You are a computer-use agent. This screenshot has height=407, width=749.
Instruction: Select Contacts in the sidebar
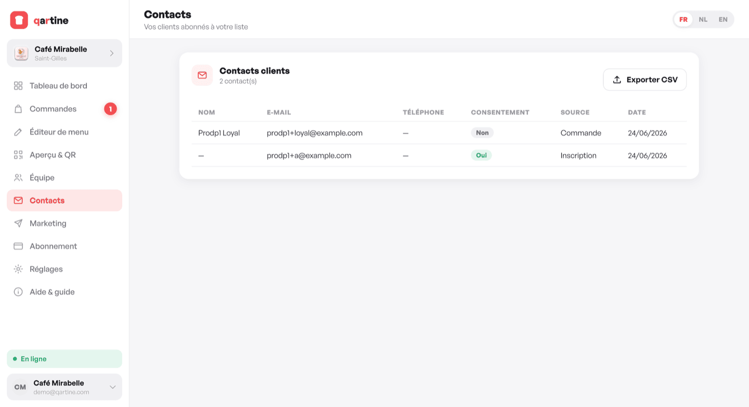(64, 201)
